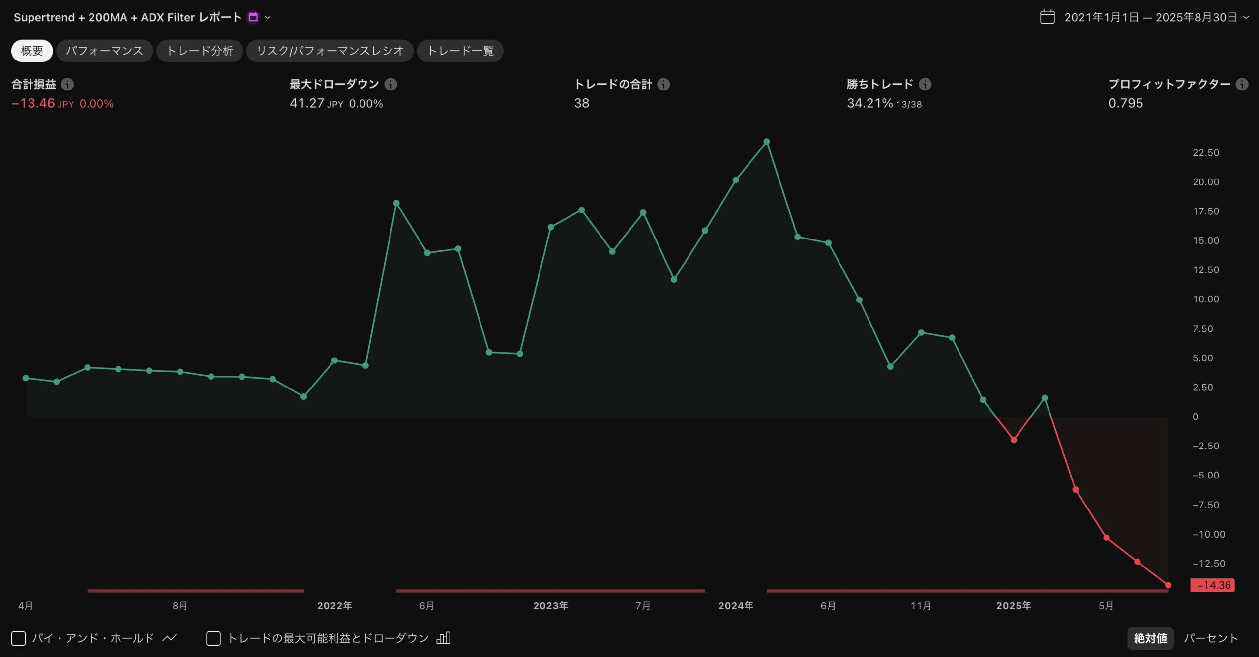Open the パフォーマンス tab
Screen dimensions: 1259x657
tap(104, 51)
